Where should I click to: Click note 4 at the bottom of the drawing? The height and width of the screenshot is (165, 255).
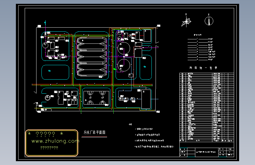click(154, 147)
